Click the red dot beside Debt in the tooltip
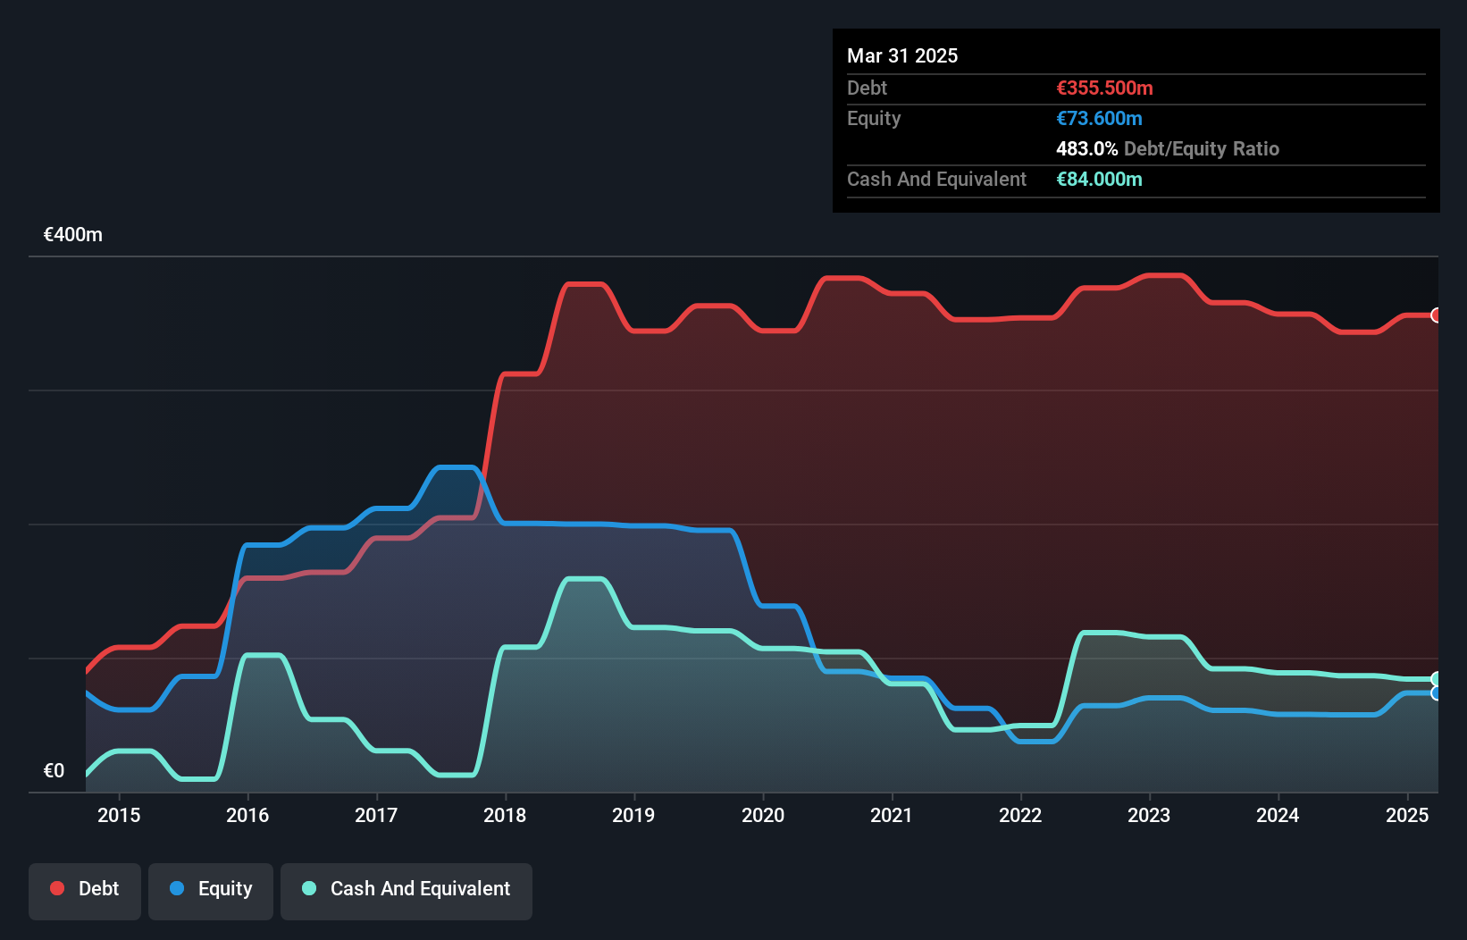Image resolution: width=1467 pixels, height=940 pixels. click(x=866, y=88)
